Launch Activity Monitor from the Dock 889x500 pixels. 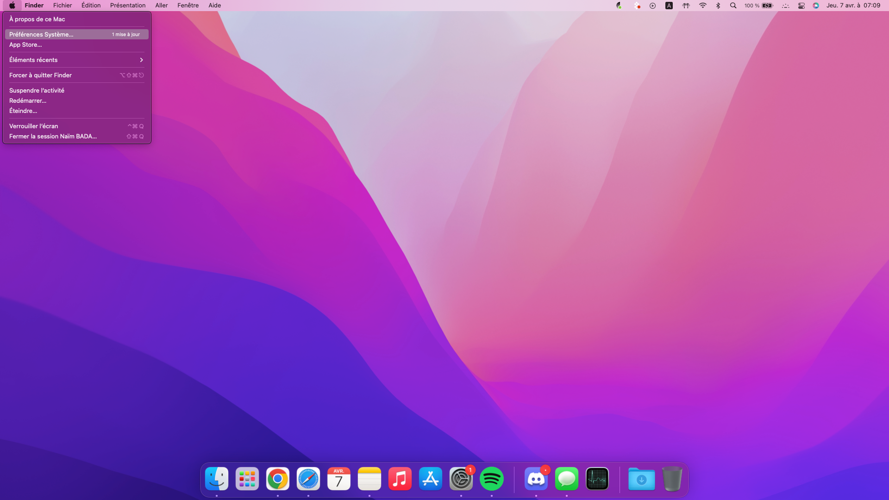click(597, 479)
